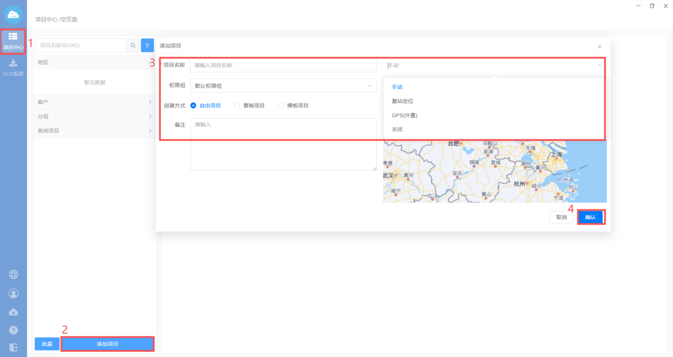This screenshot has width=673, height=357.
Task: Click the search magnifier icon
Action: 133,46
